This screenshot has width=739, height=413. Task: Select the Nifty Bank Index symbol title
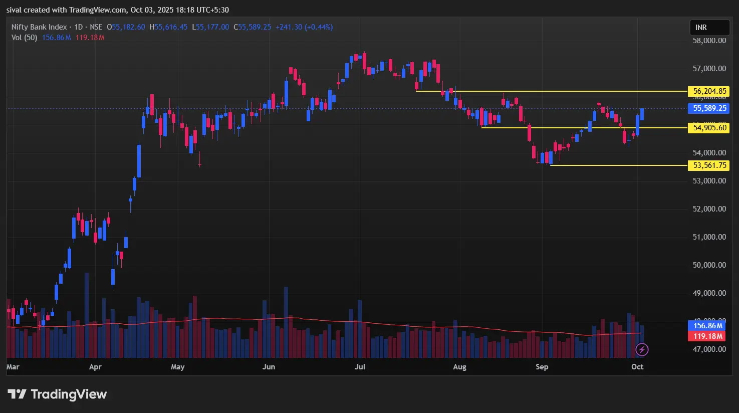(x=39, y=27)
